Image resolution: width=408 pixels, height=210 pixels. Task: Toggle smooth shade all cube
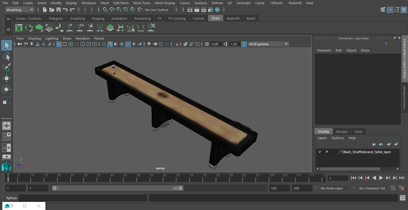(110, 44)
